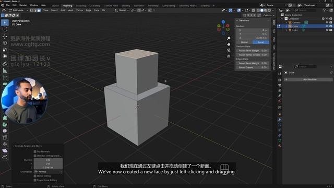Enable Dissolve Orthogonal Edges checkbox
The height and width of the screenshot is (188, 334).
[35, 156]
